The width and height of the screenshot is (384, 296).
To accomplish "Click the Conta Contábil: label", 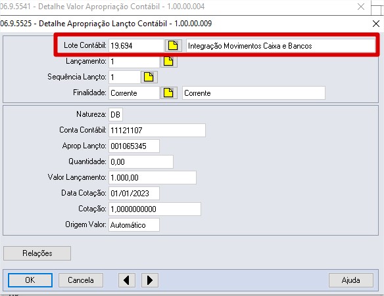I will tap(83, 130).
